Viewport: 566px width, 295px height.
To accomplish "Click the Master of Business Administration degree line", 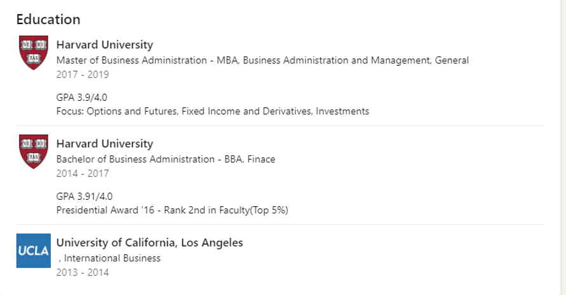I will point(262,61).
